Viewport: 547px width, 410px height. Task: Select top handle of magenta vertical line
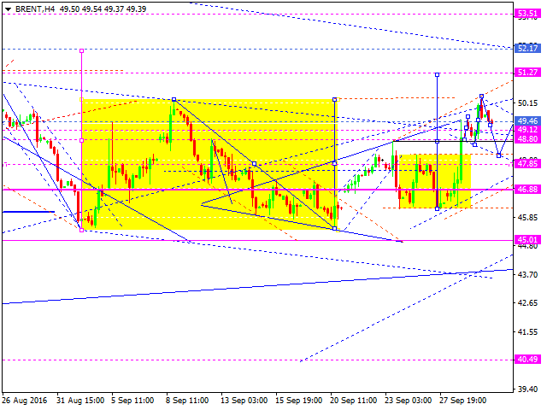pos(82,51)
